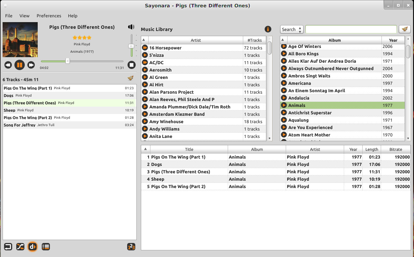Skip to the previous track
This screenshot has height=257, width=414.
coord(8,65)
